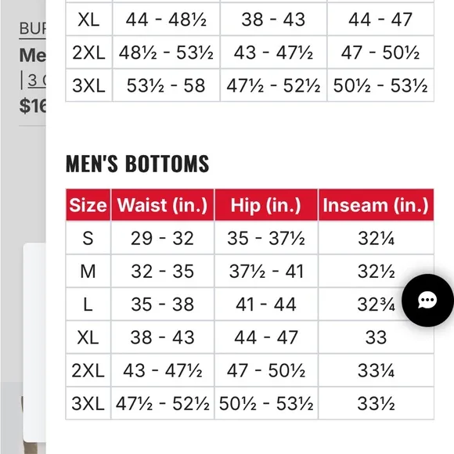The image size is (454, 454).
Task: Click the bottoms size L row label
Action: [x=88, y=304]
